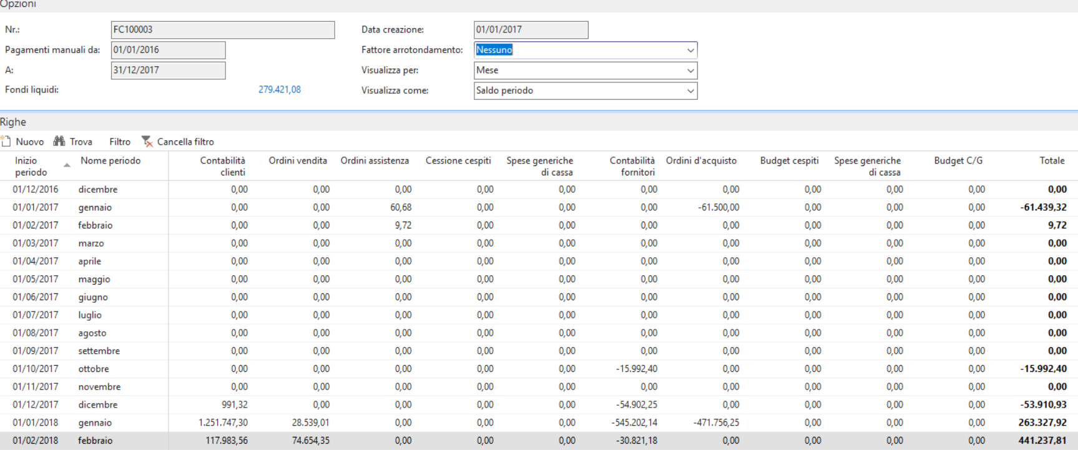The image size is (1078, 450).
Task: Click Contabilità fornitori value -30.821,18
Action: (x=637, y=441)
